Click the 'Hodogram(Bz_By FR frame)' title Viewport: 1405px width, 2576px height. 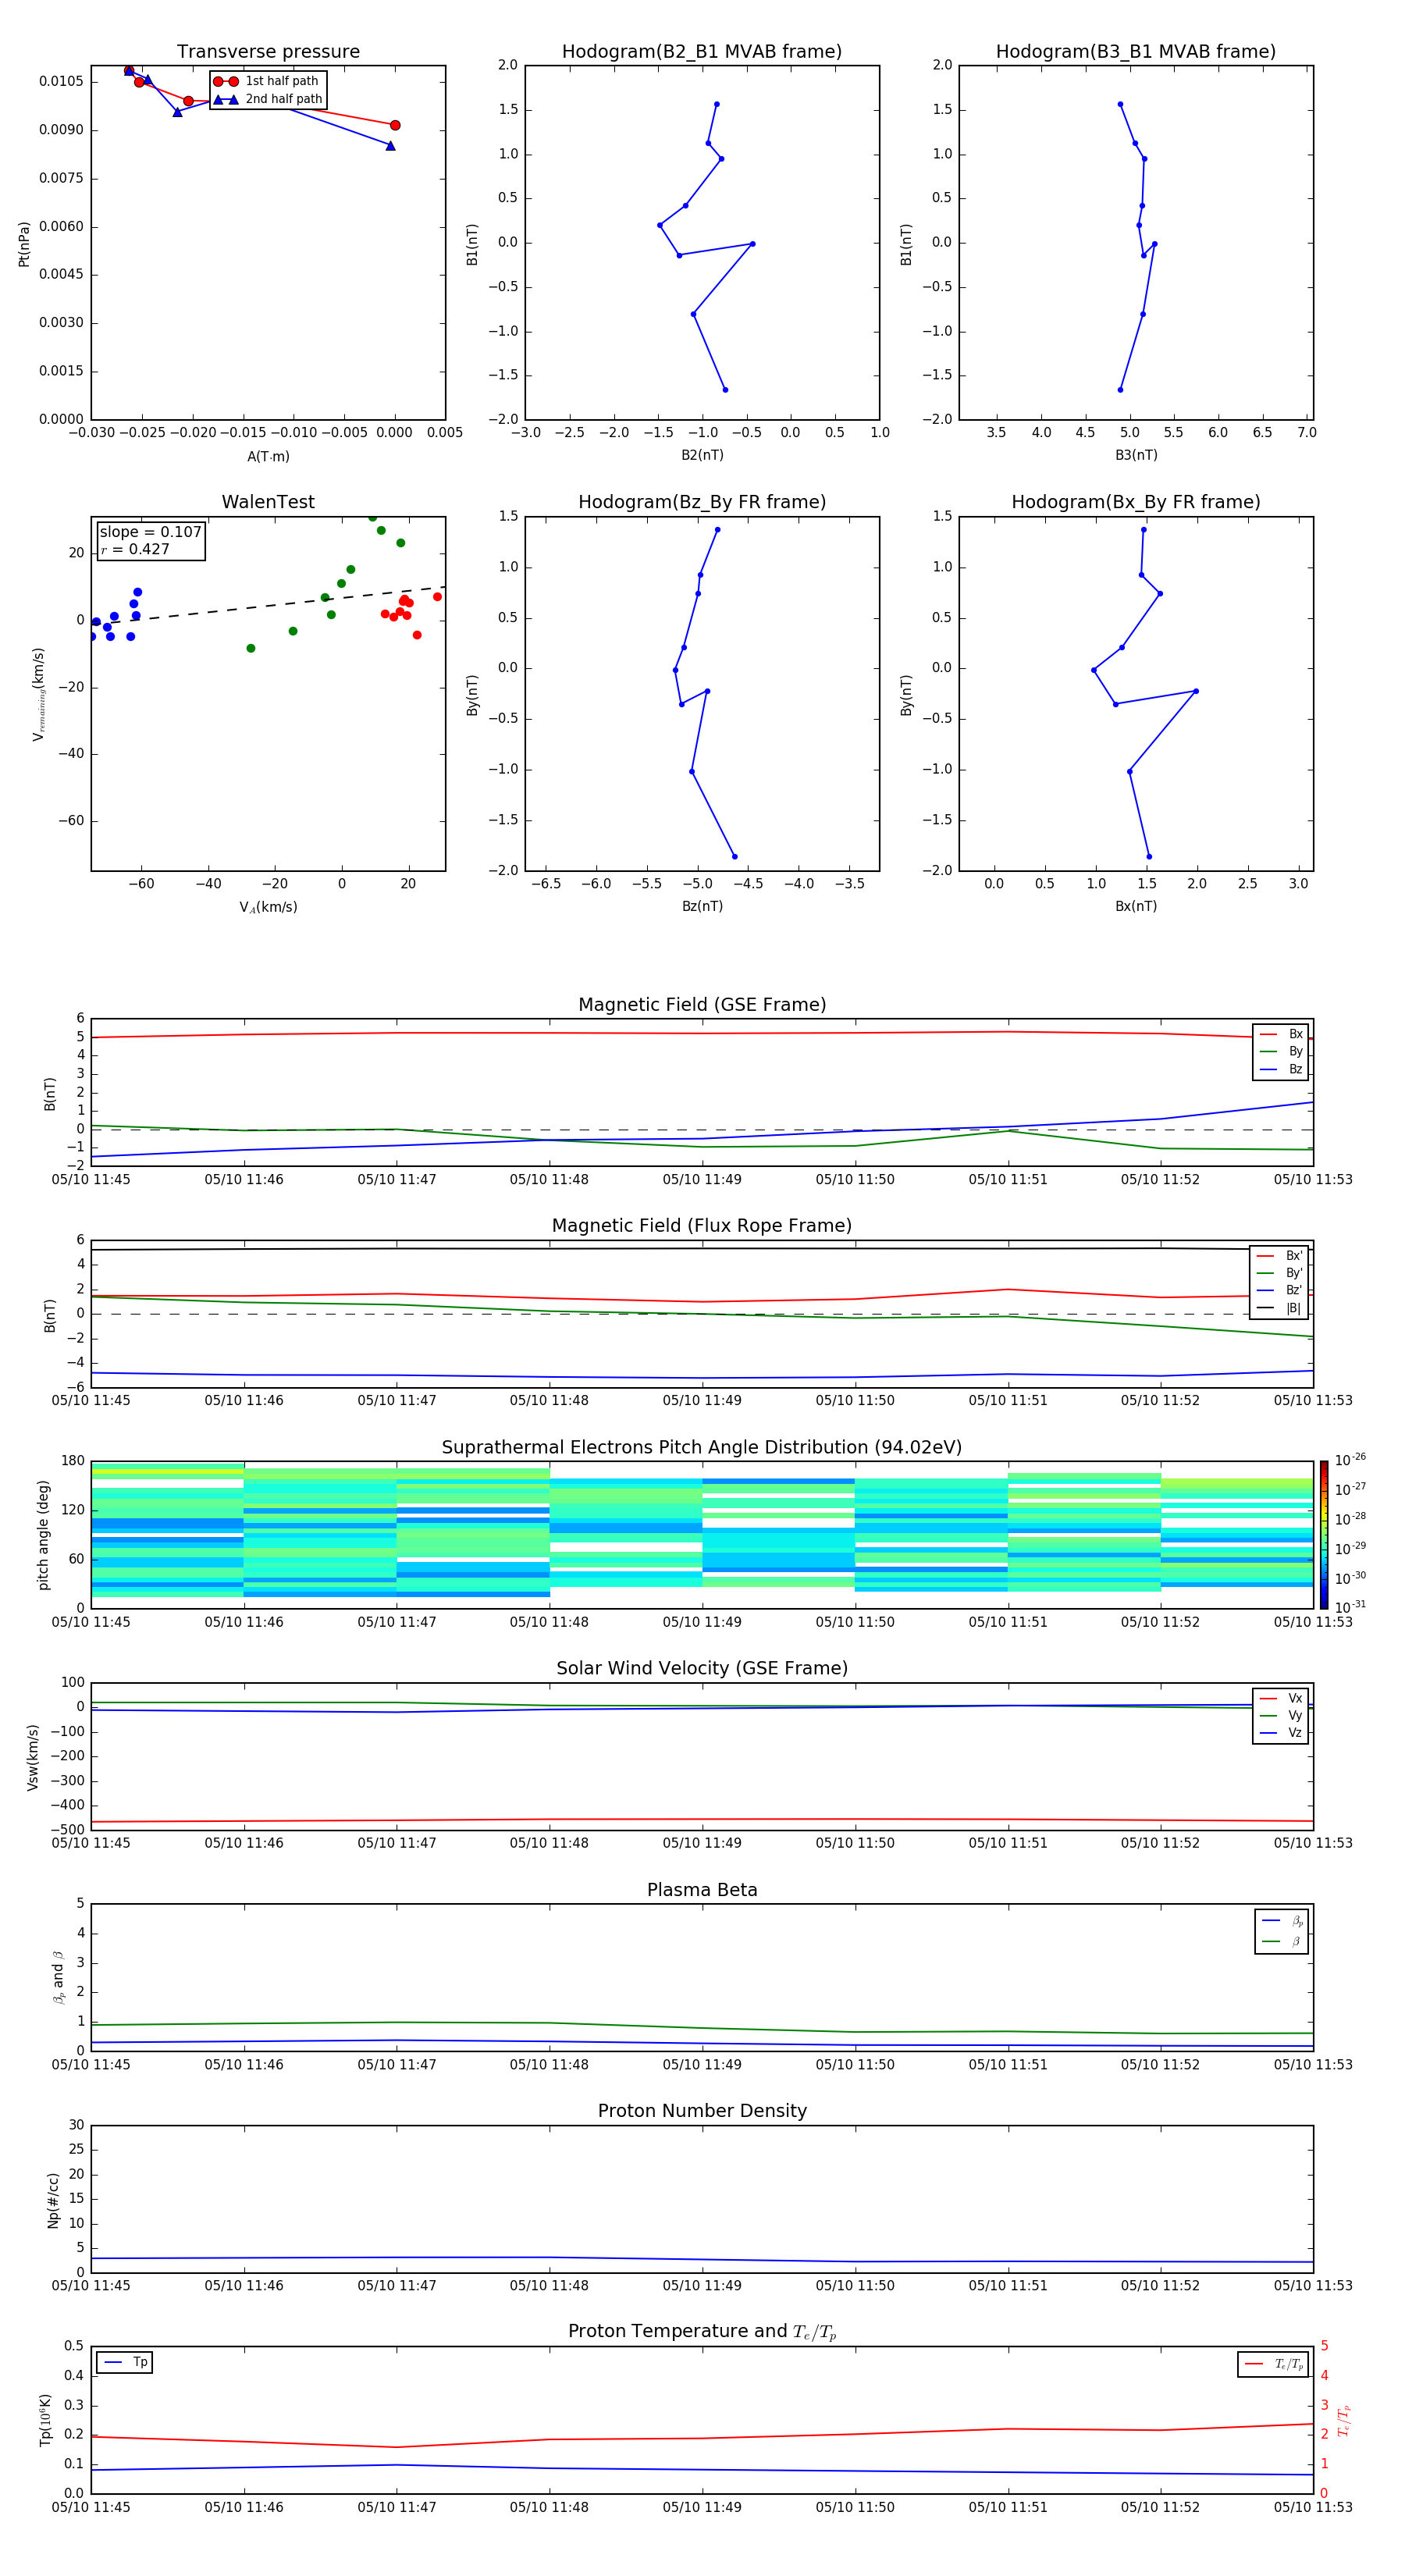pos(702,502)
